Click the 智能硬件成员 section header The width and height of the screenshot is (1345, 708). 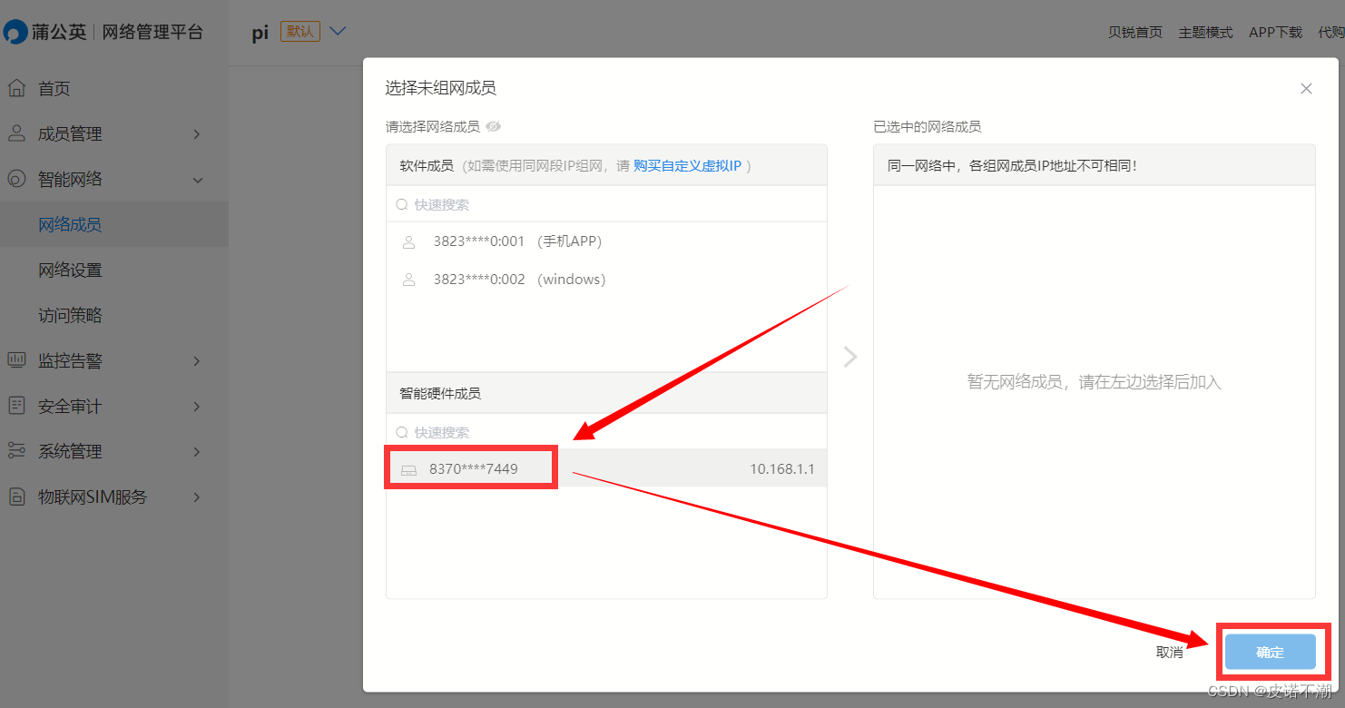(606, 393)
